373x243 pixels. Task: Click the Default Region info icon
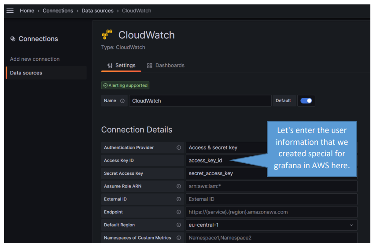point(179,225)
